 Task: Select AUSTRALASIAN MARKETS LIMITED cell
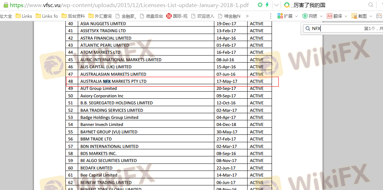coord(146,74)
